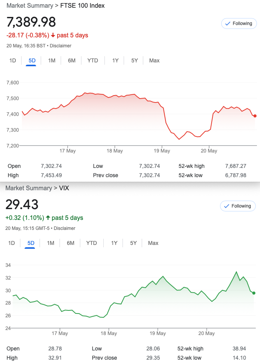
Task: Show 1Y range for VIX
Action: (x=114, y=243)
